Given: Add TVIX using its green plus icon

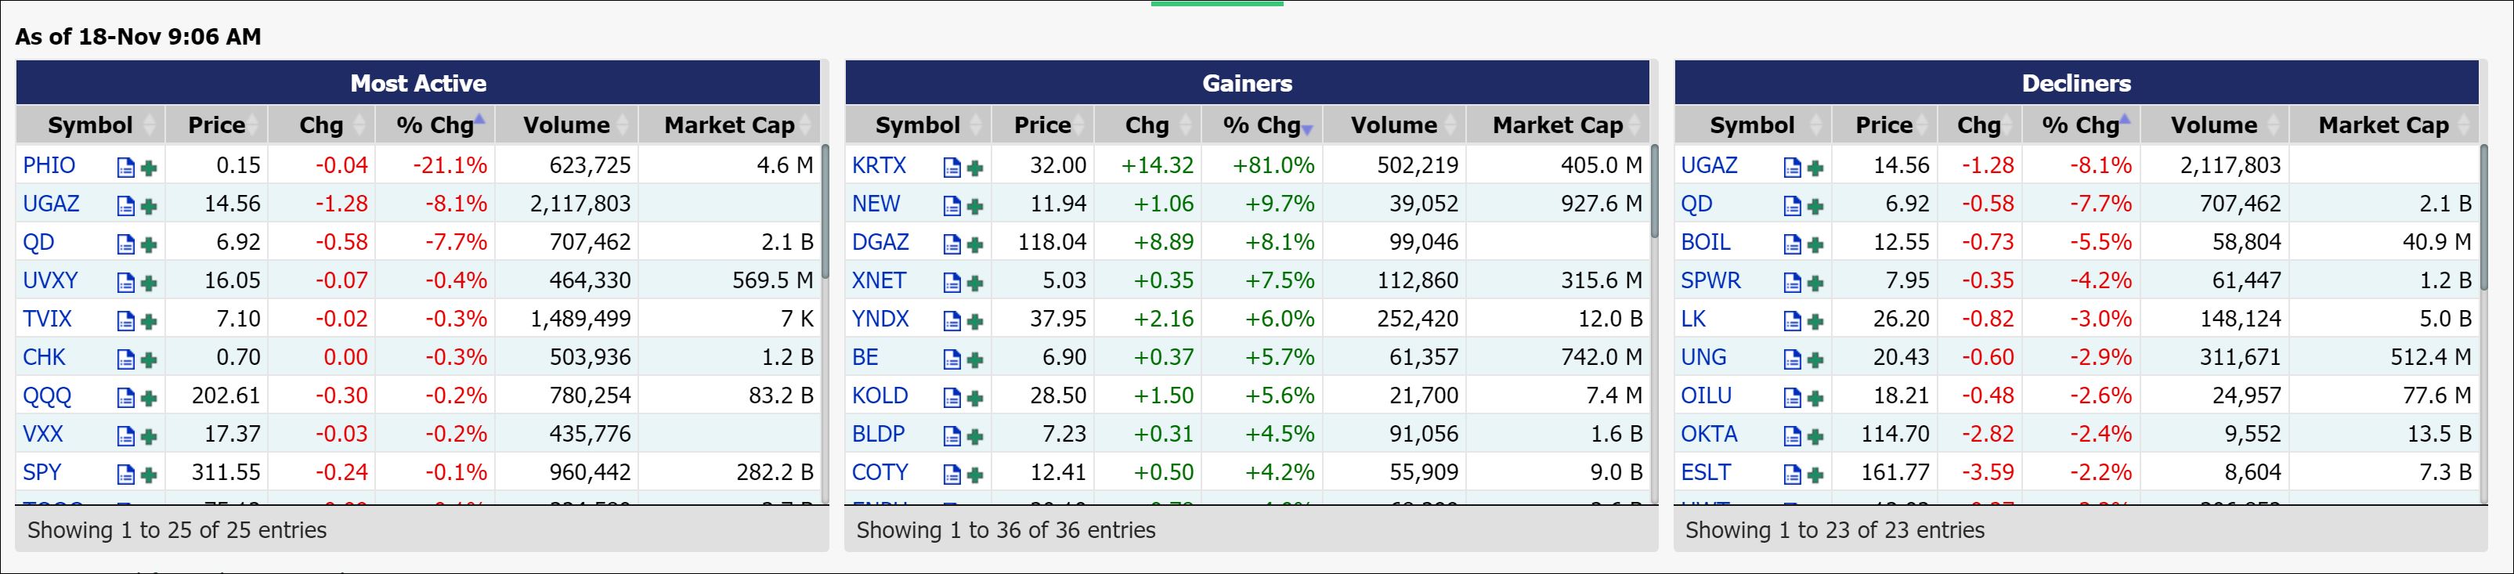Looking at the screenshot, I should 150,321.
